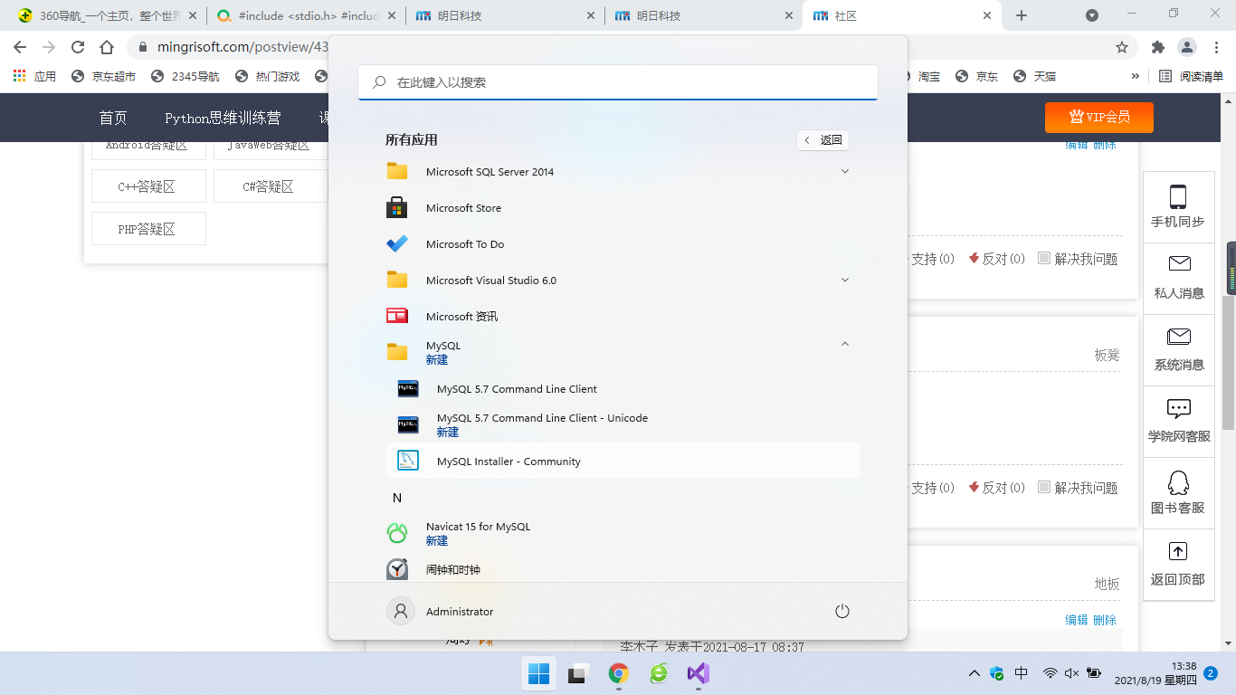
Task: Expand more bookmarks chevron
Action: [x=1136, y=76]
